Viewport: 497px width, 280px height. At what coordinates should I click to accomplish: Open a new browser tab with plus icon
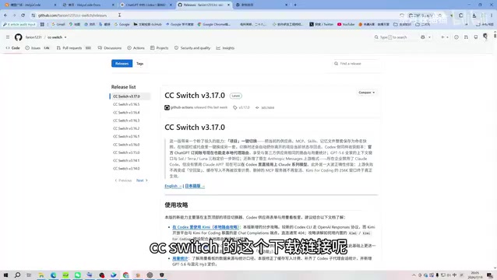295,5
